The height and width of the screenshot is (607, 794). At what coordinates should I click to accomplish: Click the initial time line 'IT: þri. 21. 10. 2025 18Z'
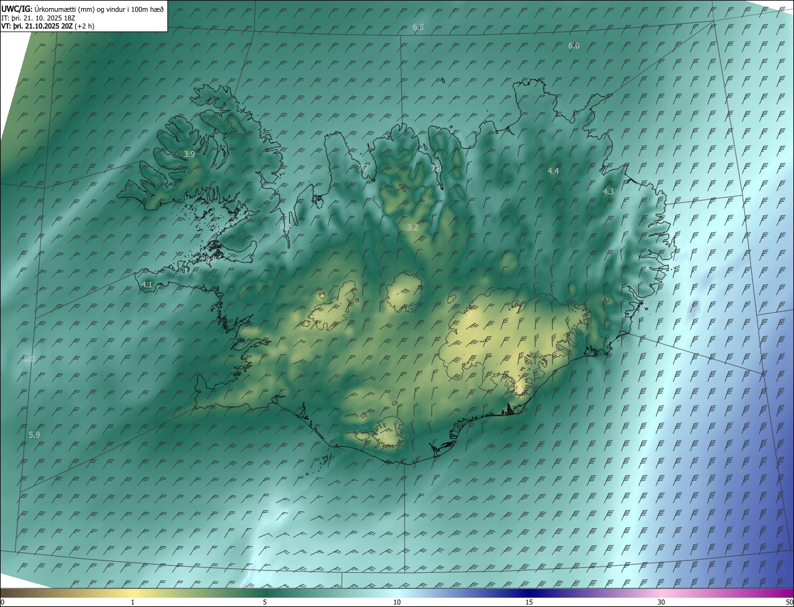click(38, 18)
